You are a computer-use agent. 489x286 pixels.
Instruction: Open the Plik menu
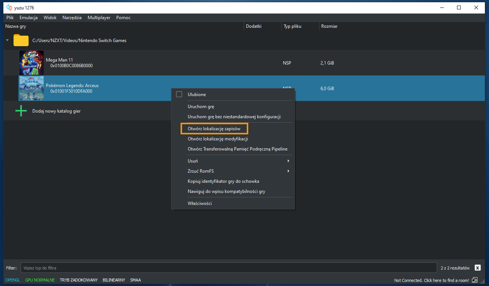10,18
